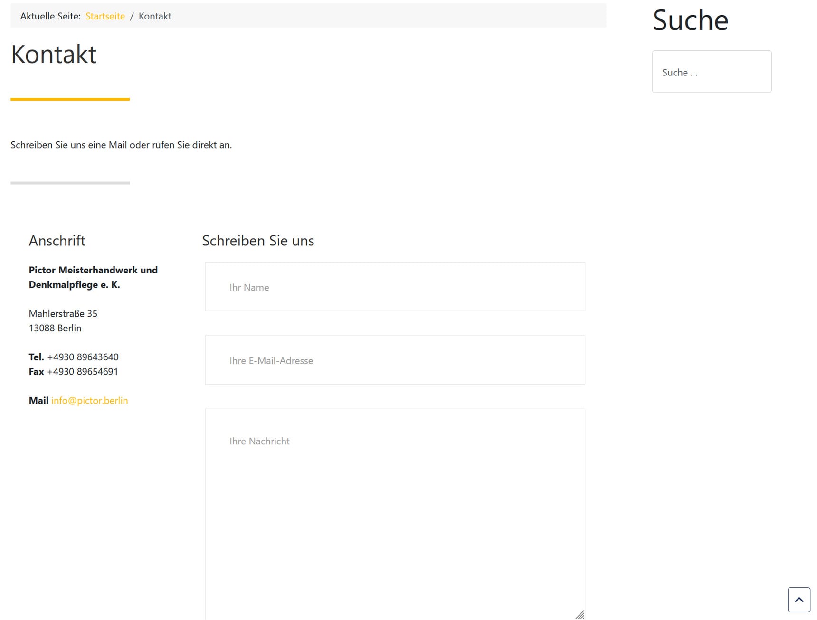Click into the Ihr Name field
The height and width of the screenshot is (620, 817).
click(x=395, y=287)
